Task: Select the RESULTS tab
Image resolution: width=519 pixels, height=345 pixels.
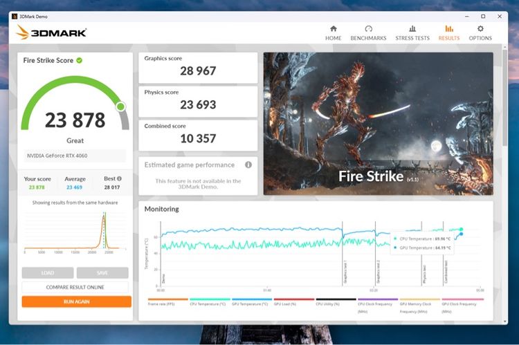Action: click(x=449, y=33)
